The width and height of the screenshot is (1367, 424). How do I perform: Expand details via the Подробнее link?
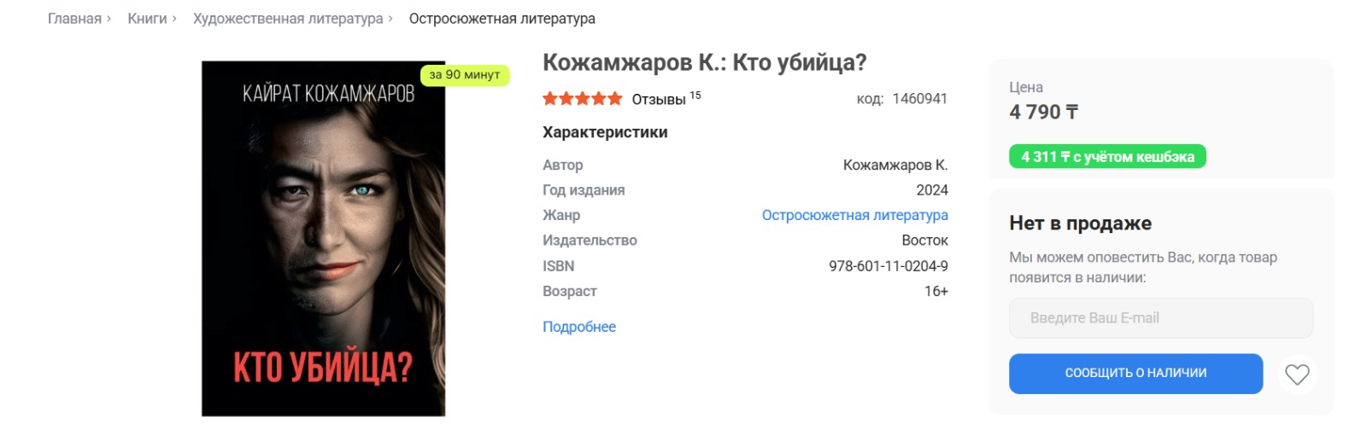click(x=578, y=327)
